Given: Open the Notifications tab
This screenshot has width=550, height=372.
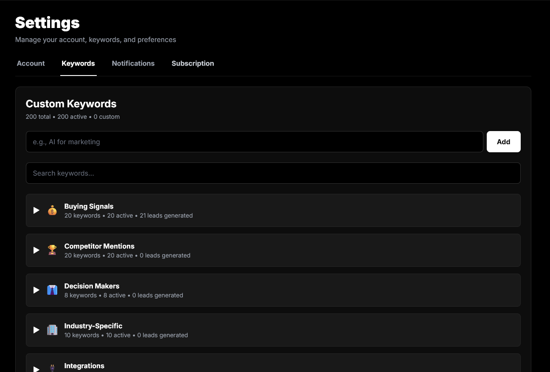Looking at the screenshot, I should [133, 64].
